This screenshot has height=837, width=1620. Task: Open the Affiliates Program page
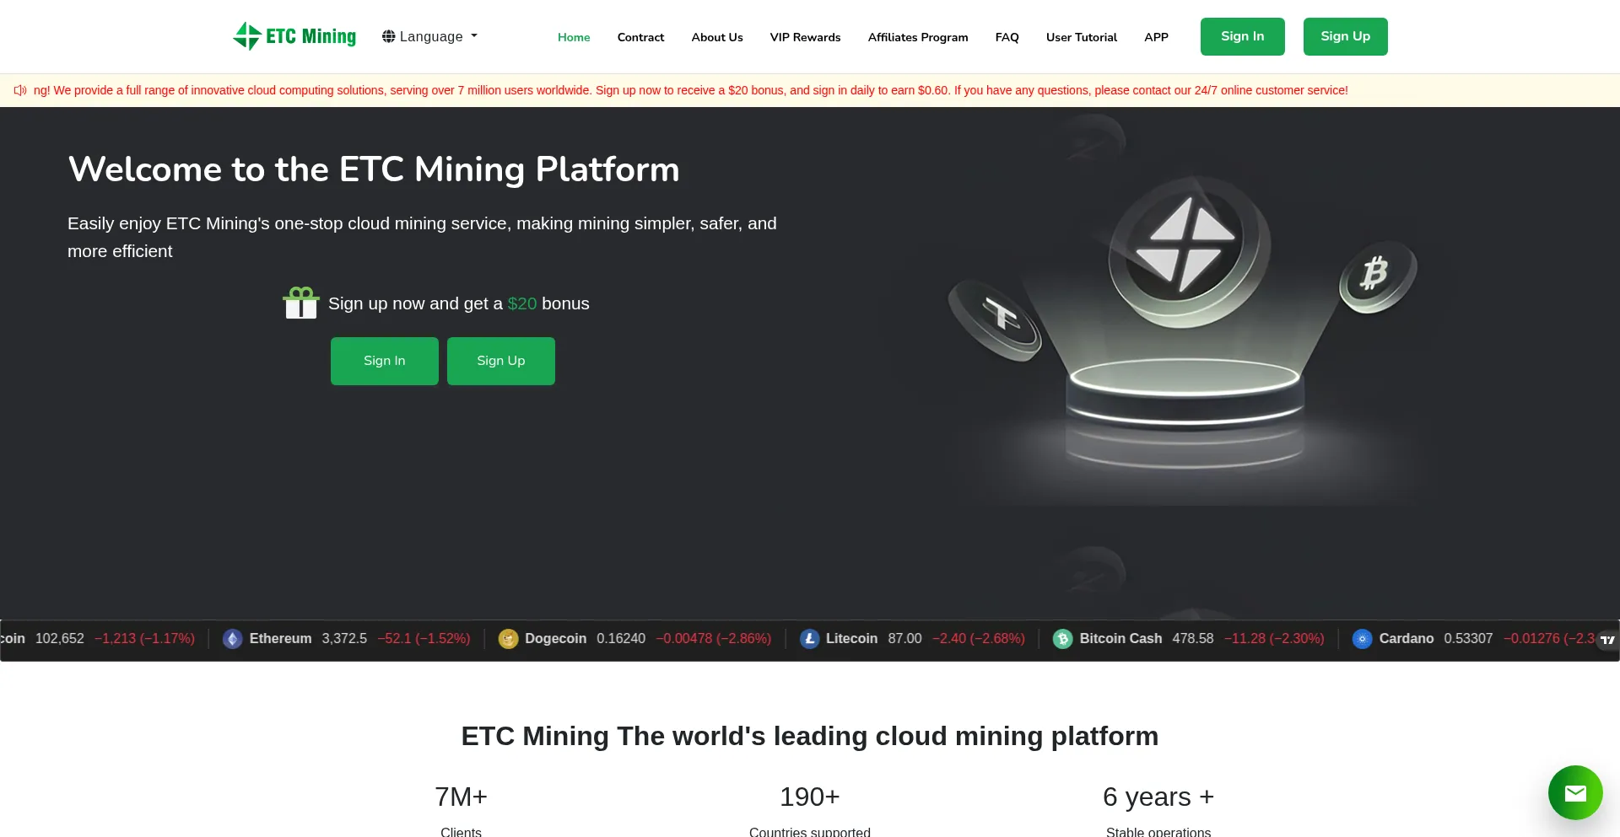click(x=918, y=37)
